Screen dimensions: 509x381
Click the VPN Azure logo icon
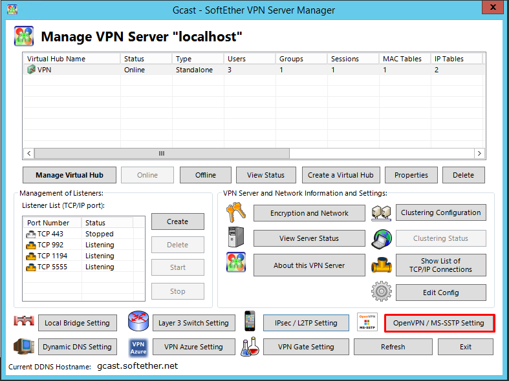click(138, 347)
